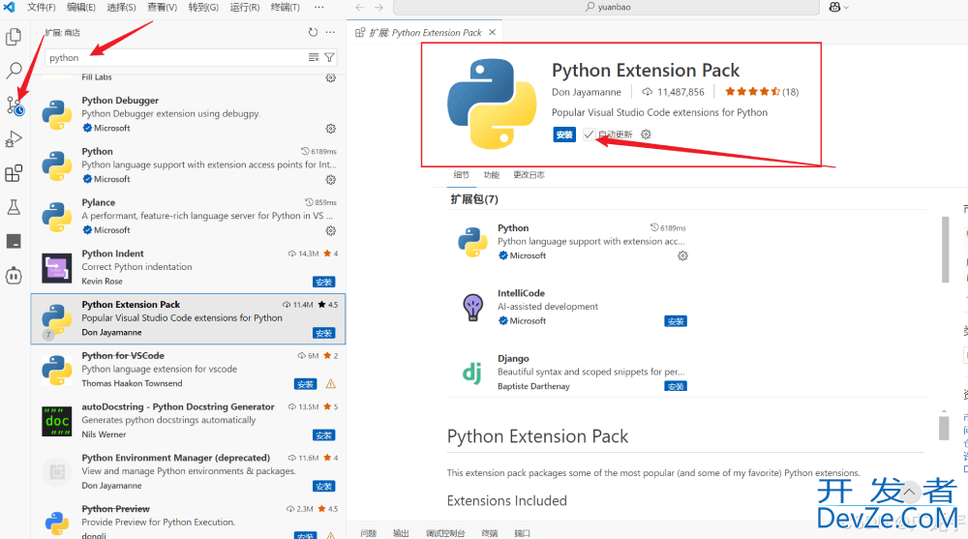The height and width of the screenshot is (539, 968).
Task: Click the Python Extension Pack large logo
Action: point(492,104)
